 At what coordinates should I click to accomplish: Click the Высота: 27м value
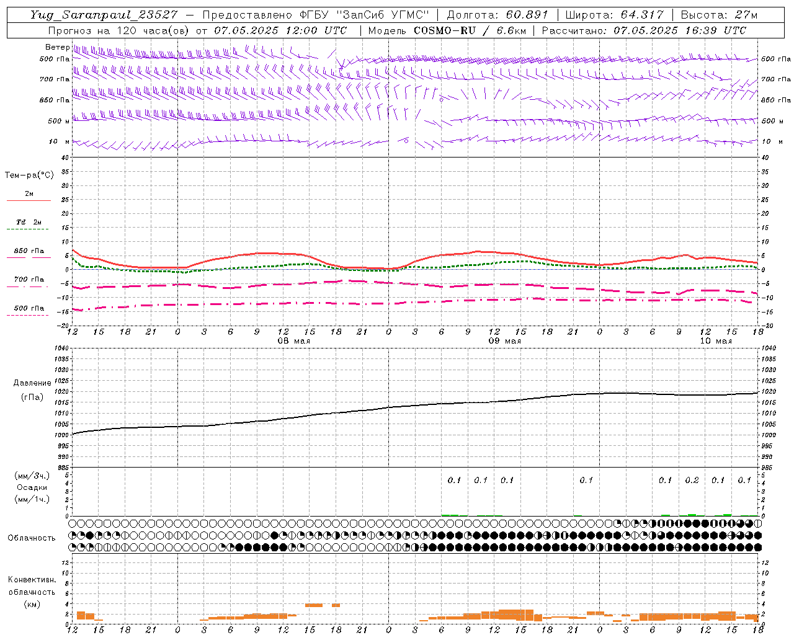coord(719,15)
